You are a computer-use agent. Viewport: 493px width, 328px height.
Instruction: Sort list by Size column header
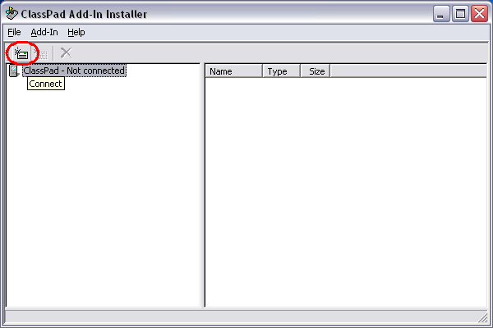pos(316,71)
